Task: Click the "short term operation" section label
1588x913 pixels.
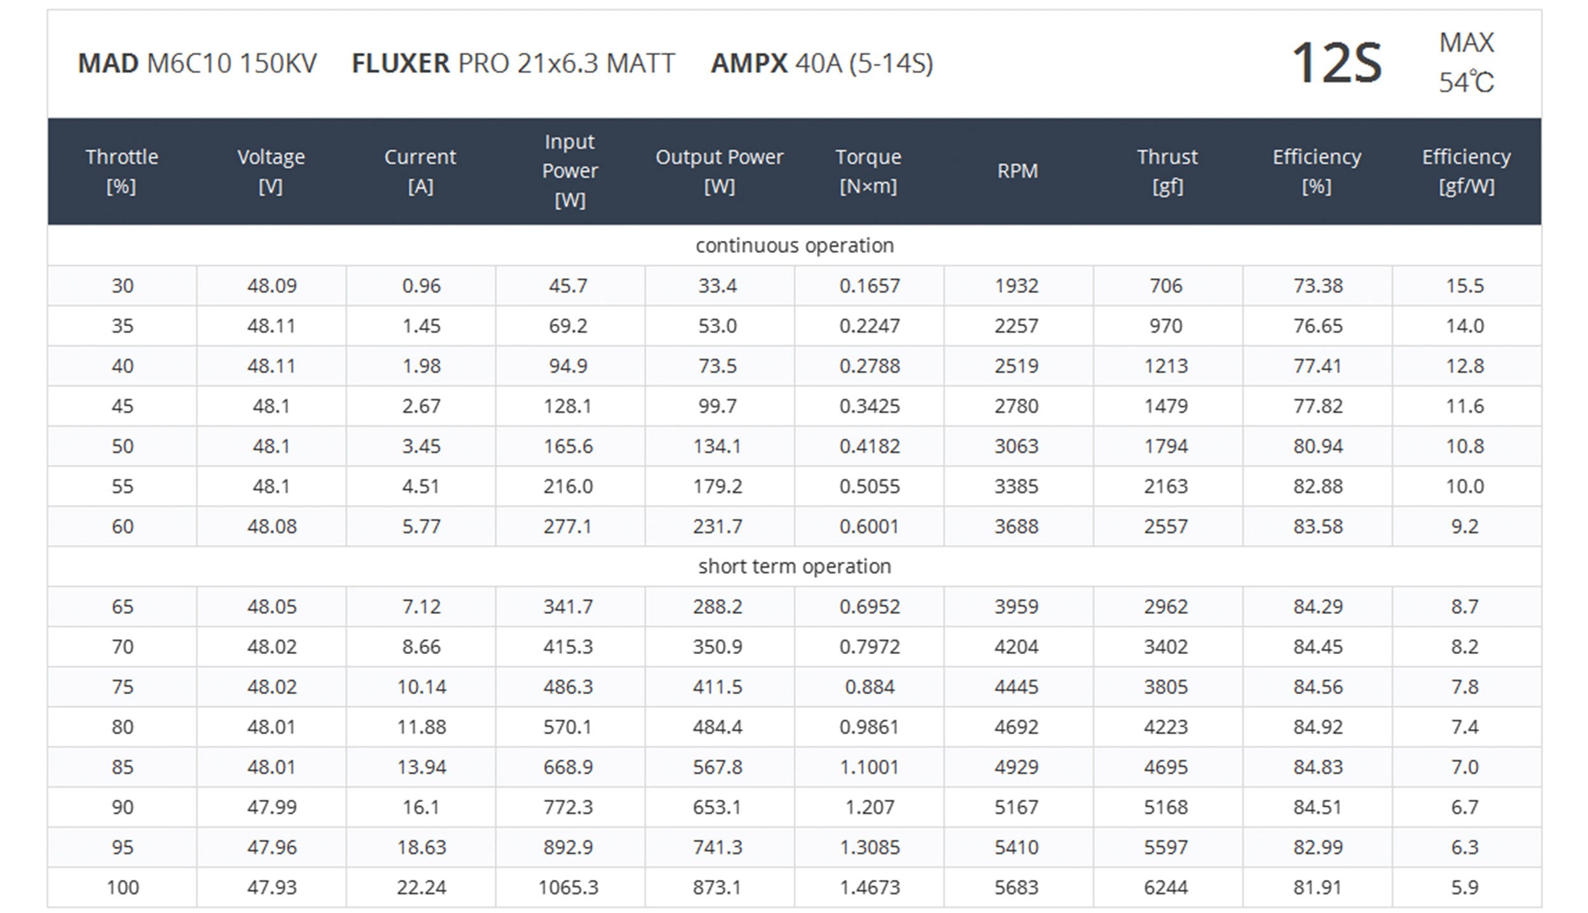Action: (x=794, y=566)
